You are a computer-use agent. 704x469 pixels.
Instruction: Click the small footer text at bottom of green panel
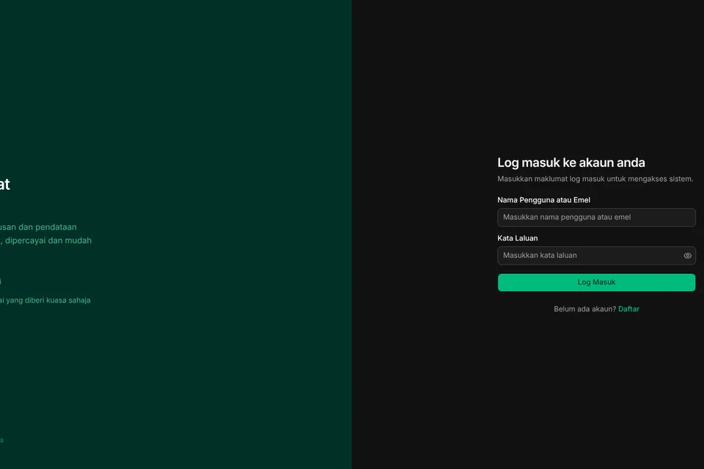pos(1,440)
